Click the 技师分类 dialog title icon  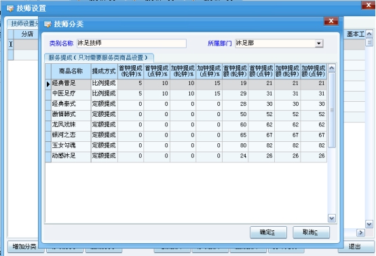pos(48,24)
